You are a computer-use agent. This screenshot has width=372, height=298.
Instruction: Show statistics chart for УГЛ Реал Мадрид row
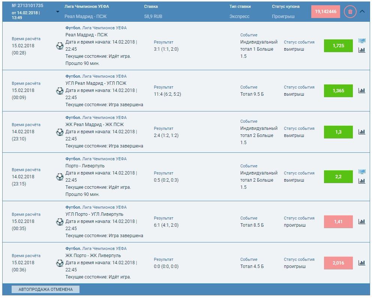[x=361, y=90]
